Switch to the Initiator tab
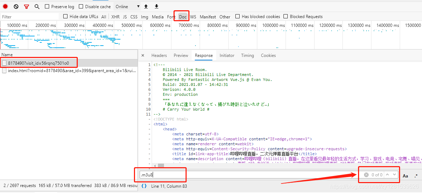The width and height of the screenshot is (422, 193). point(227,55)
